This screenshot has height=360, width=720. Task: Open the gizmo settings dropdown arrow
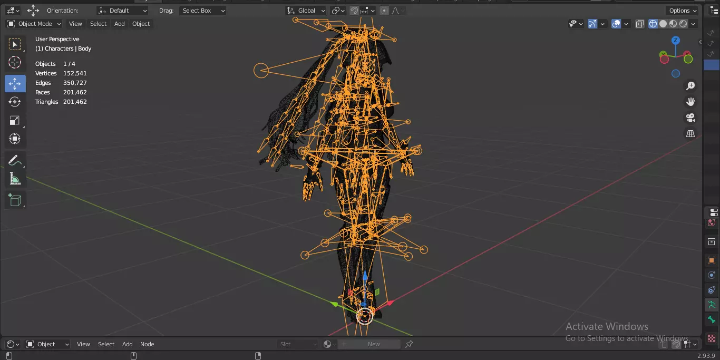coord(602,24)
